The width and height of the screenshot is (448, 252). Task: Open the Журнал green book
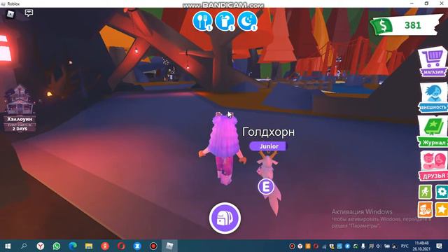pyautogui.click(x=433, y=132)
